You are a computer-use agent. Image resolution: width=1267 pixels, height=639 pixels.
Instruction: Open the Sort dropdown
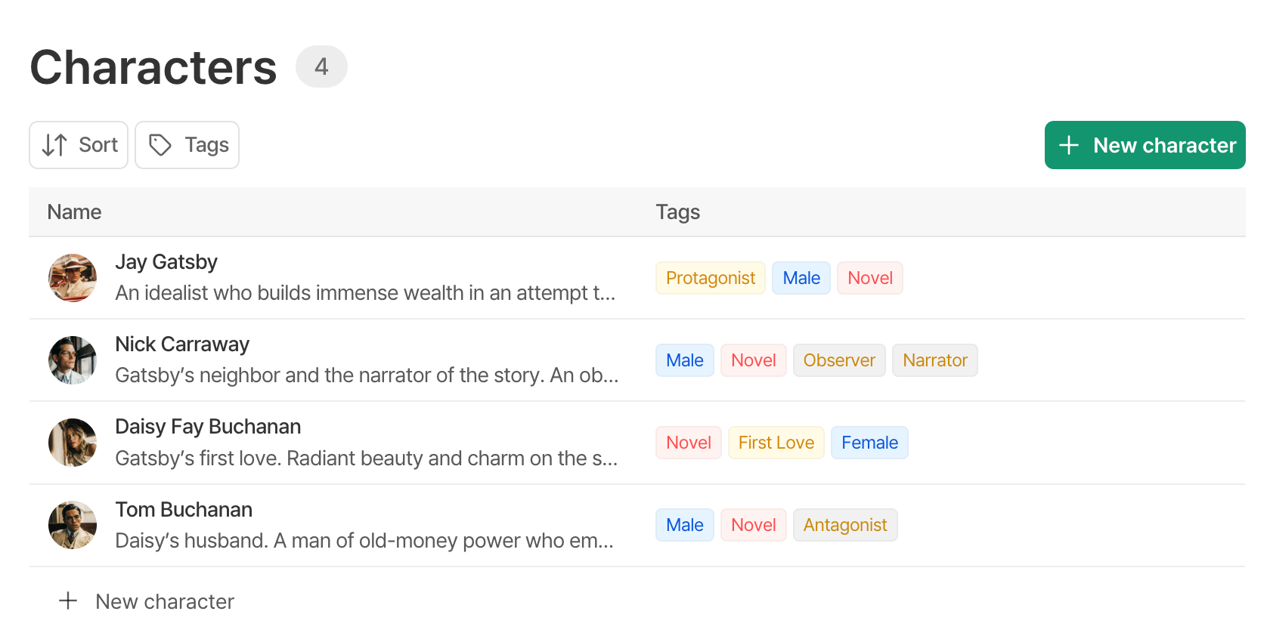click(79, 145)
